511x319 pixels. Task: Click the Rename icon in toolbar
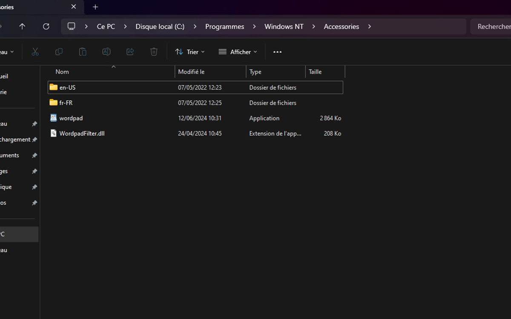click(106, 52)
